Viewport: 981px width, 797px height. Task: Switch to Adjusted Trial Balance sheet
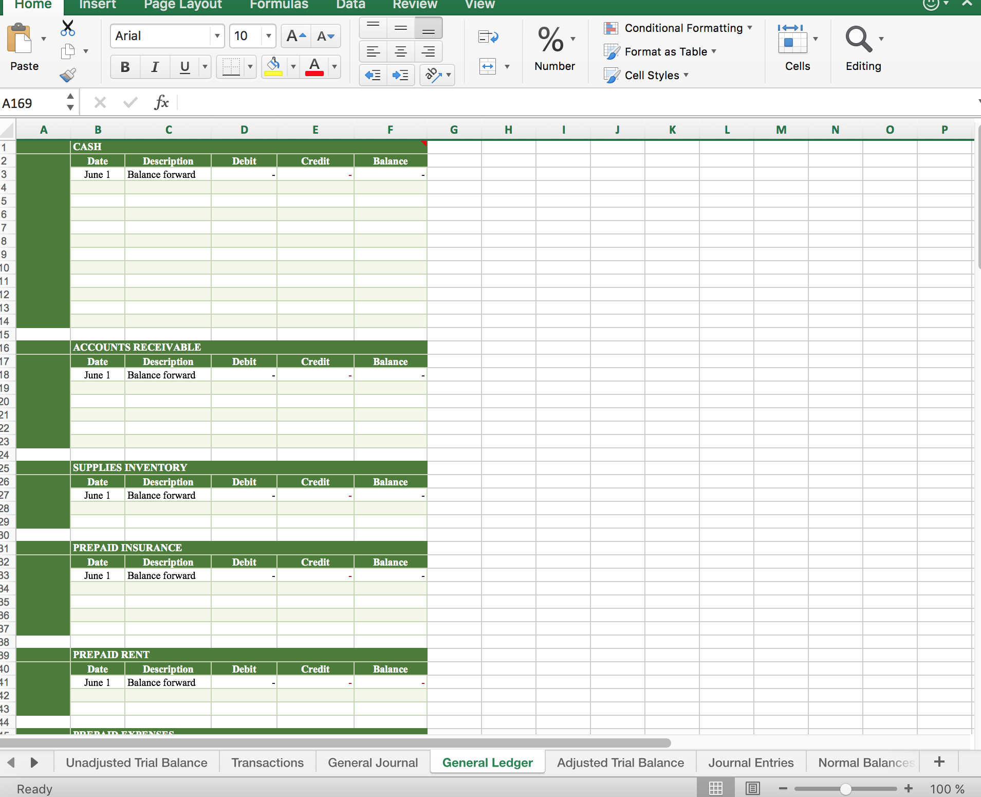pyautogui.click(x=621, y=762)
